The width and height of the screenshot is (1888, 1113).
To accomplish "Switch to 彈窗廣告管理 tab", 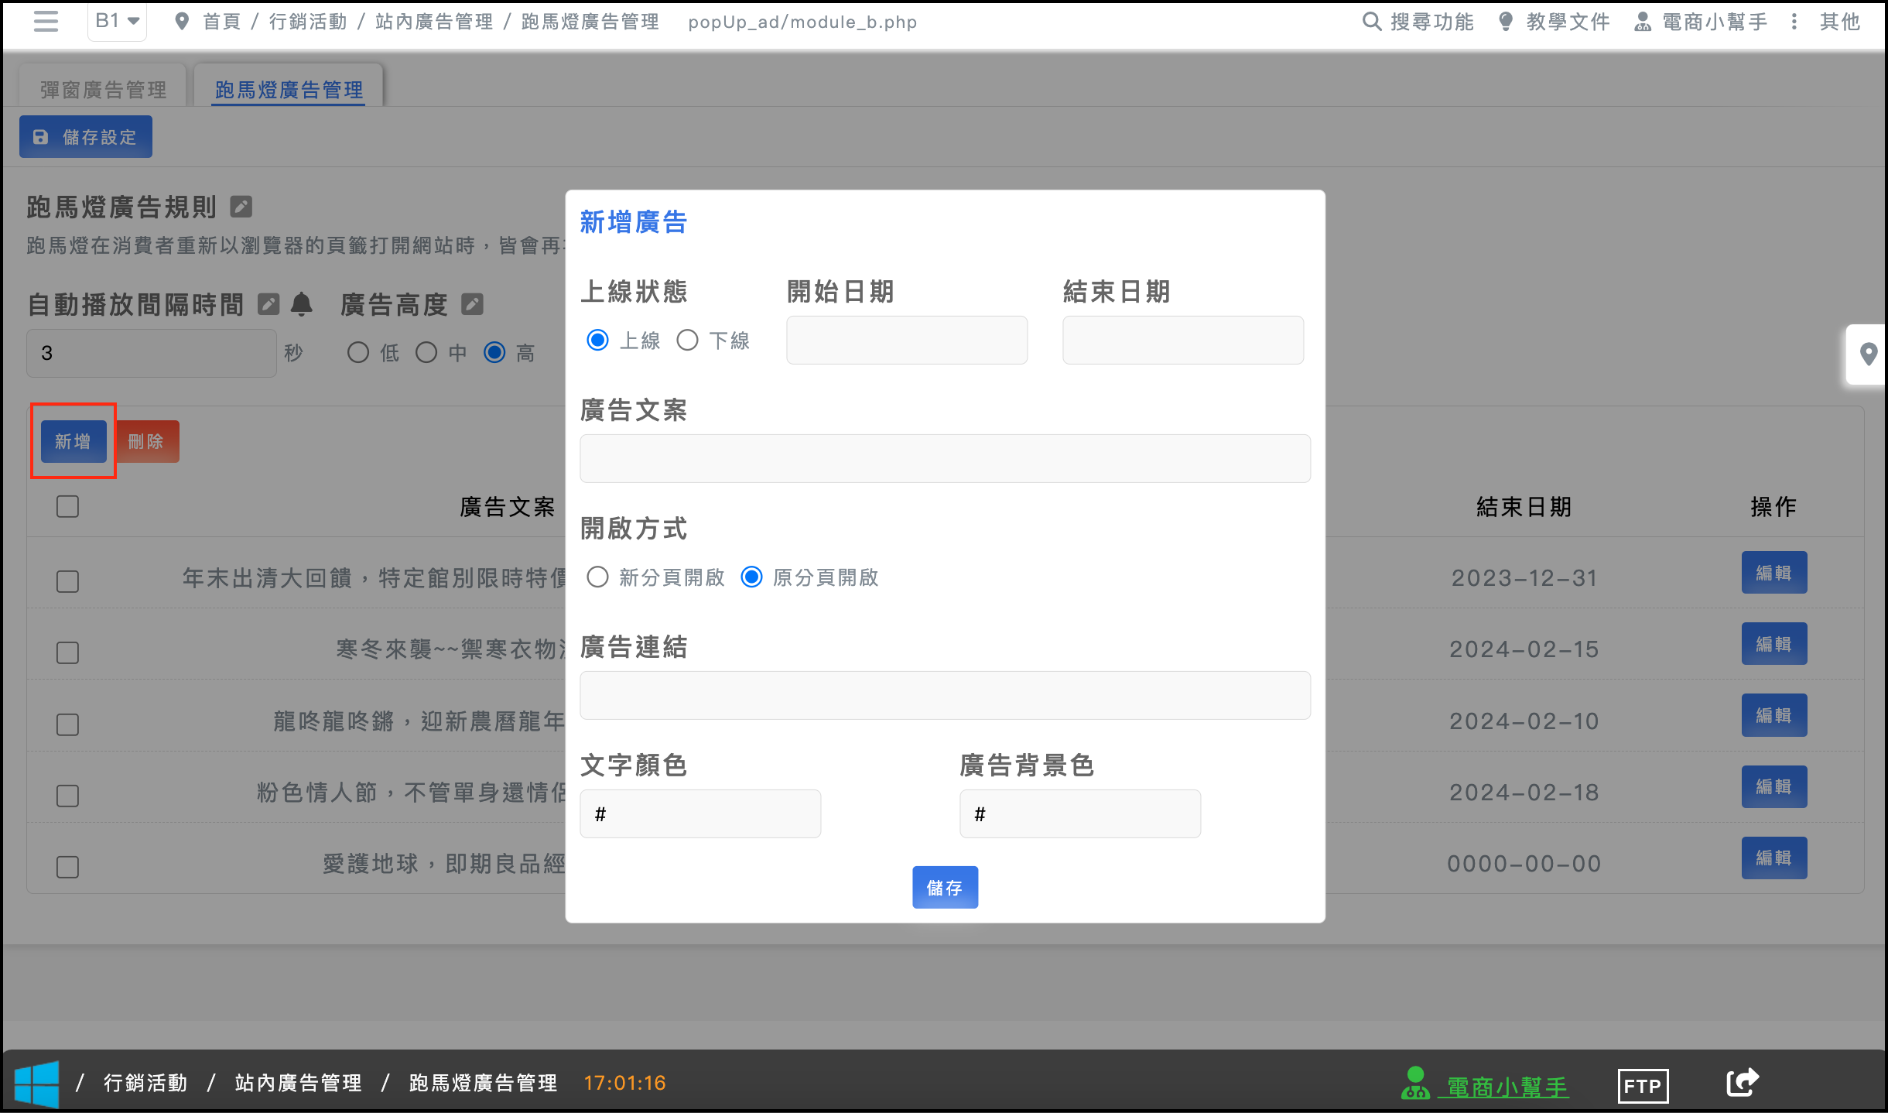I will [103, 90].
